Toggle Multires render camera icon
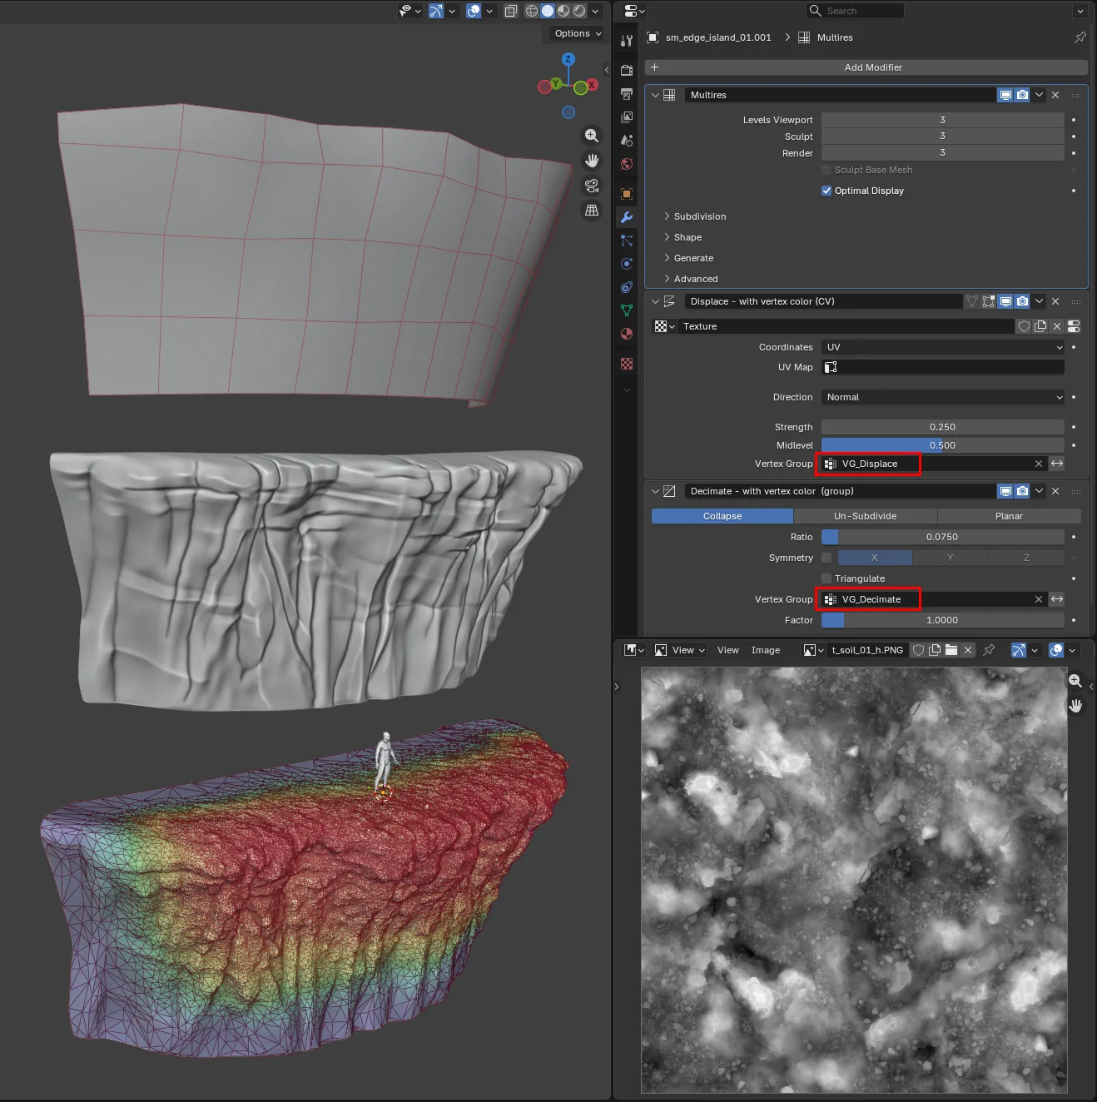1097x1102 pixels. point(1022,95)
